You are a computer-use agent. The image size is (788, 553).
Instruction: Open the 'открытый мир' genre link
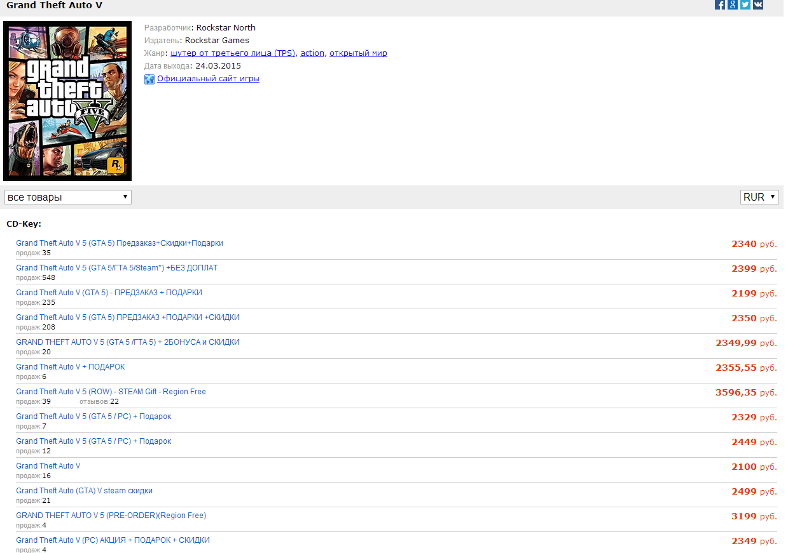pos(358,53)
